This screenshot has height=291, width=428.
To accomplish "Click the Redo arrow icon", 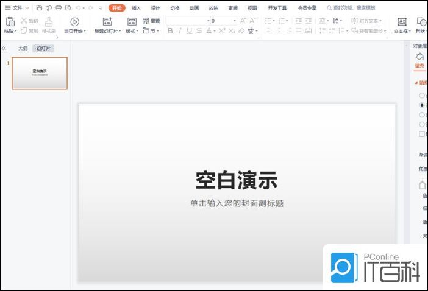I will coord(91,8).
